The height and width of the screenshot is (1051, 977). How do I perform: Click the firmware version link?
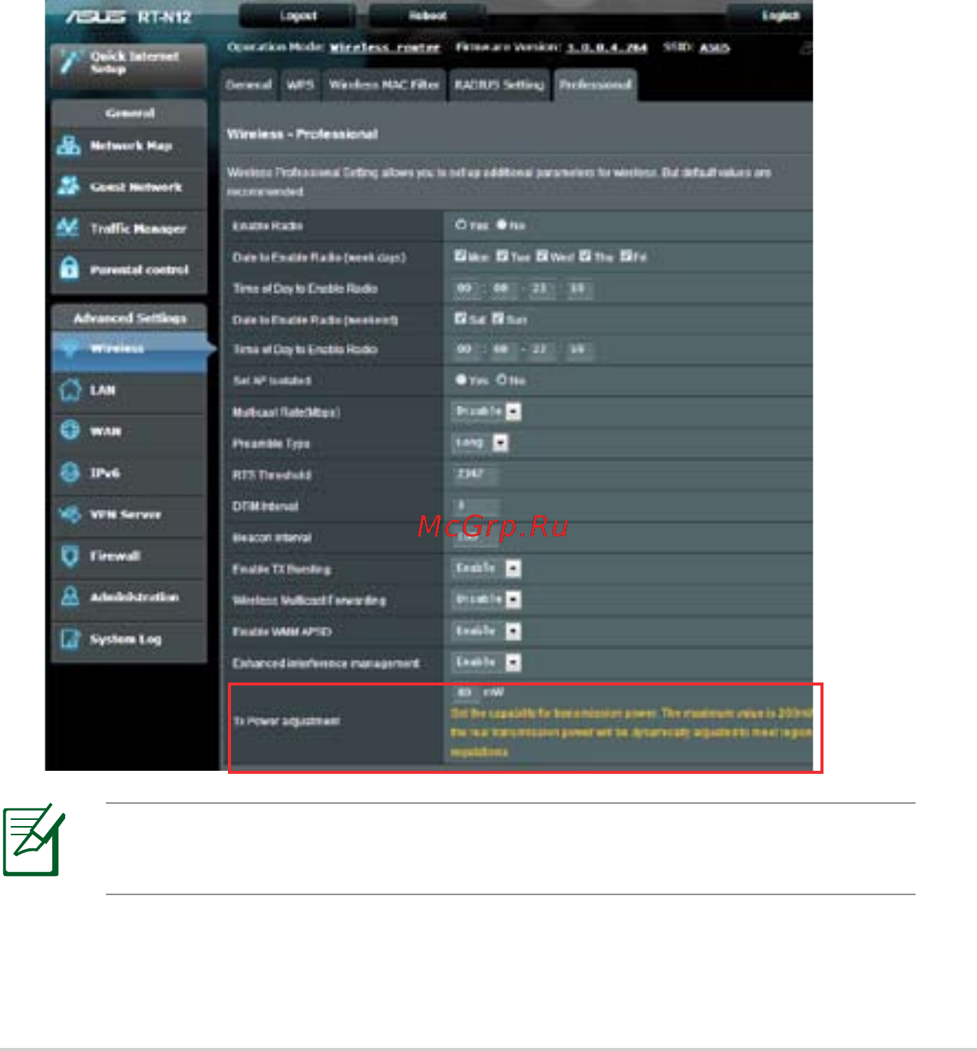click(x=606, y=48)
